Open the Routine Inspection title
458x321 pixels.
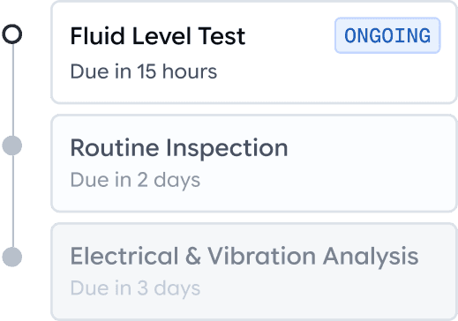click(x=179, y=148)
